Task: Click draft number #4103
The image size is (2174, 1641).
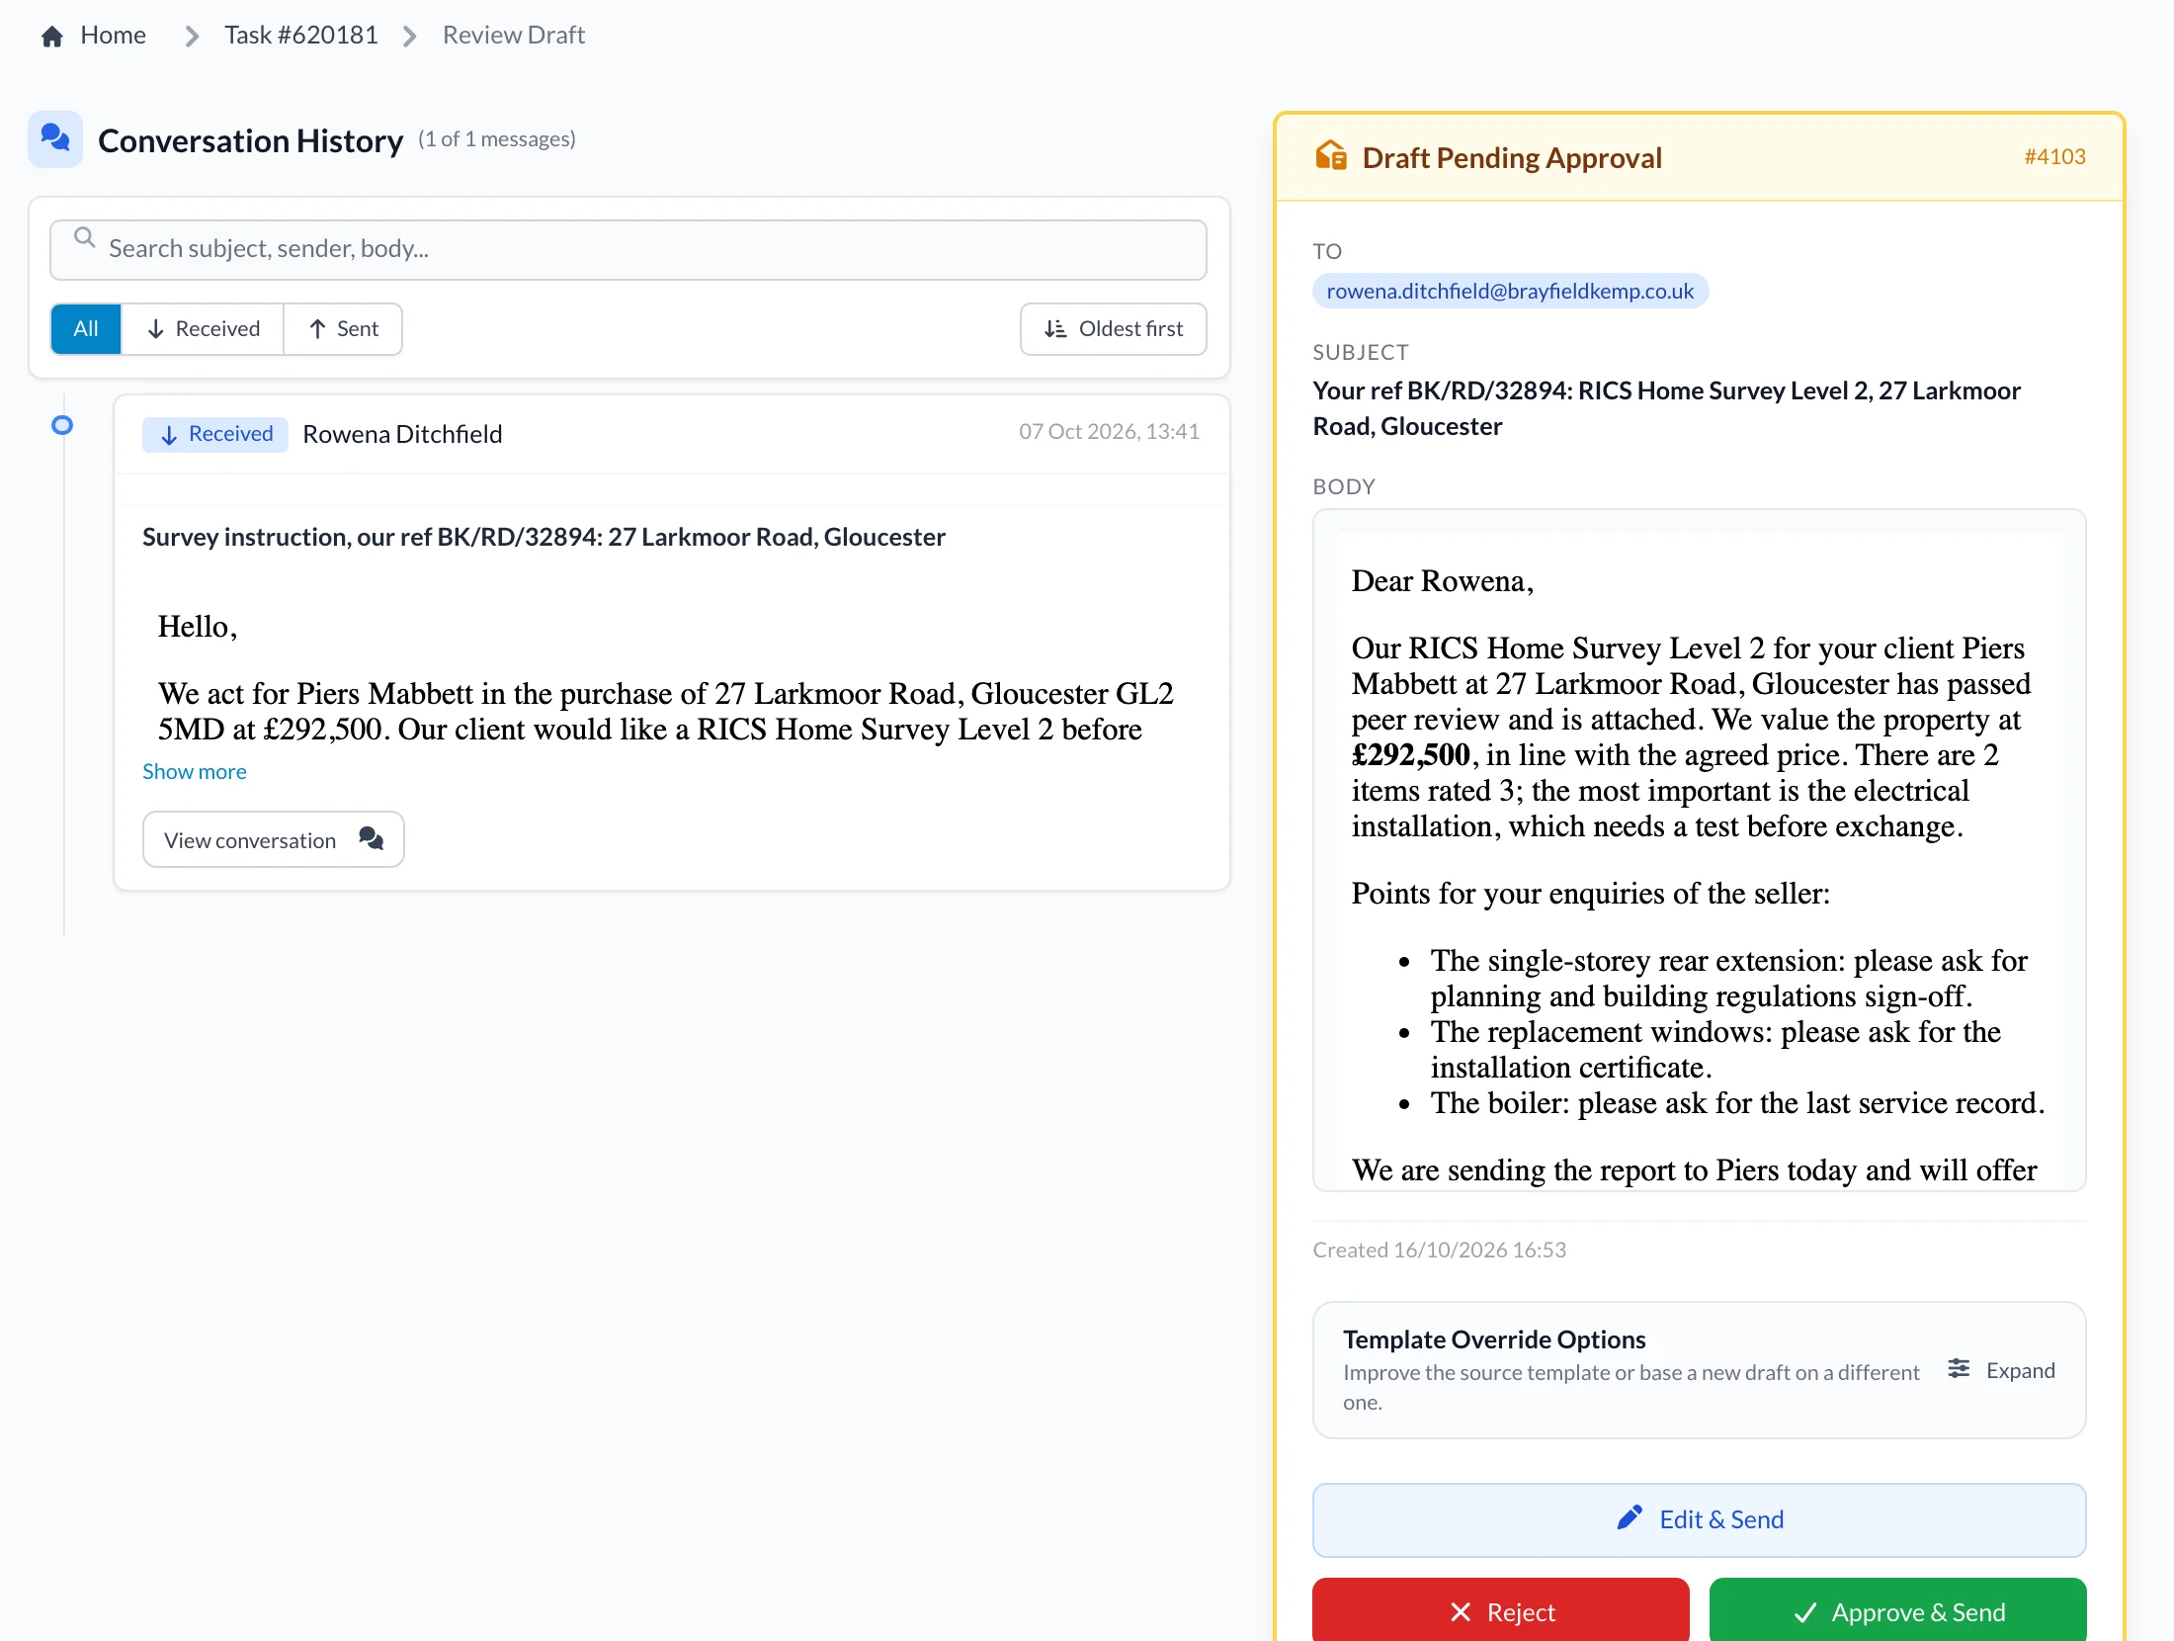Action: point(2054,156)
